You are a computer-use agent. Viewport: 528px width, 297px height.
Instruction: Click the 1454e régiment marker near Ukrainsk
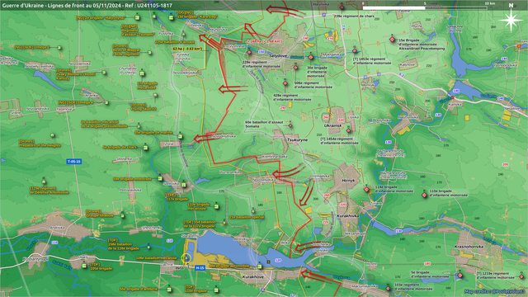click(348, 130)
